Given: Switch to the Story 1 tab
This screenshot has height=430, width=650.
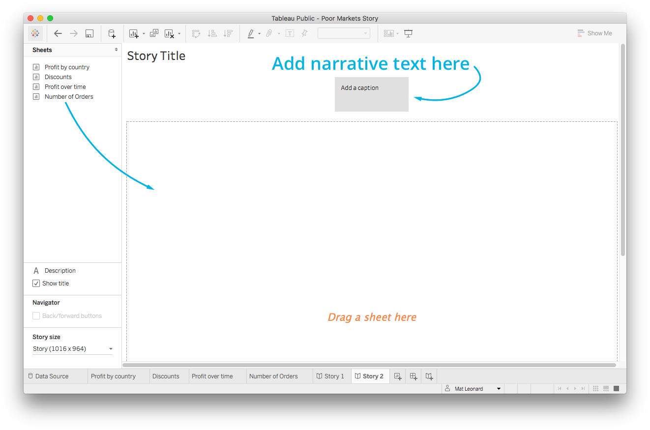Looking at the screenshot, I should coord(330,376).
